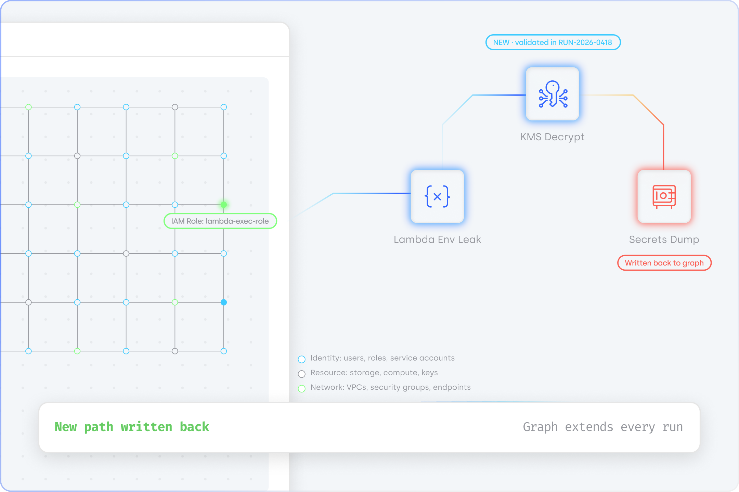The image size is (739, 492).
Task: Click the 'New path written back' caption
Action: [x=132, y=427]
